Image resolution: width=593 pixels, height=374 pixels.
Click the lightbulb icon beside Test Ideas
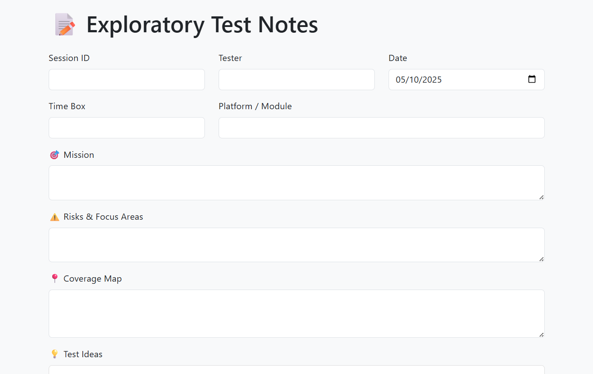(x=54, y=354)
